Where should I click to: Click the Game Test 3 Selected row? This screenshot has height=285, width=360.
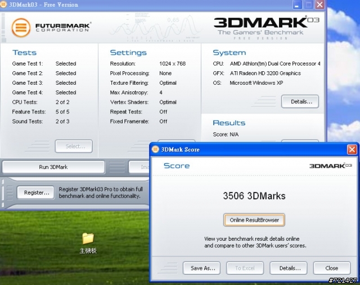click(44, 83)
